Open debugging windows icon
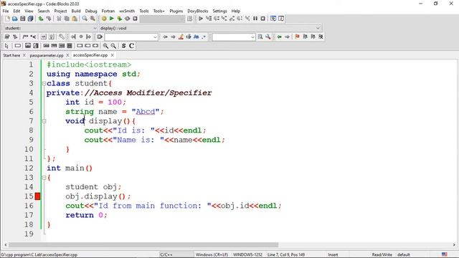 tap(273, 19)
